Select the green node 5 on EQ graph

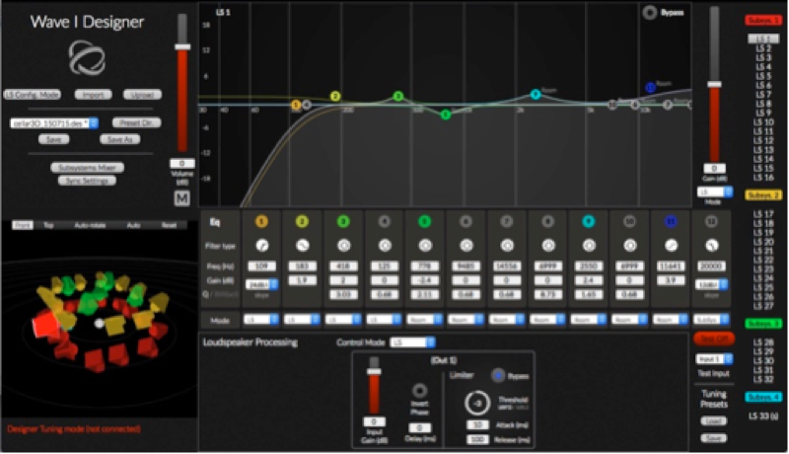[446, 114]
